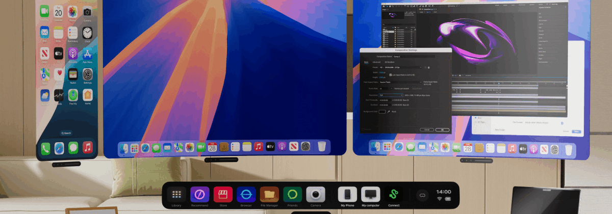The image size is (612, 214).
Task: Select My computer in the launcher bar
Action: tap(371, 194)
